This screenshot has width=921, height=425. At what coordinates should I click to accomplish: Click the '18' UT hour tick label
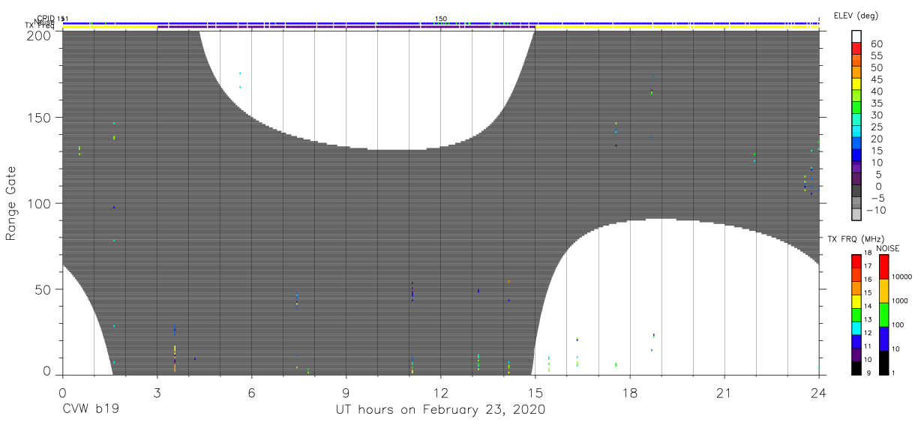coord(629,393)
